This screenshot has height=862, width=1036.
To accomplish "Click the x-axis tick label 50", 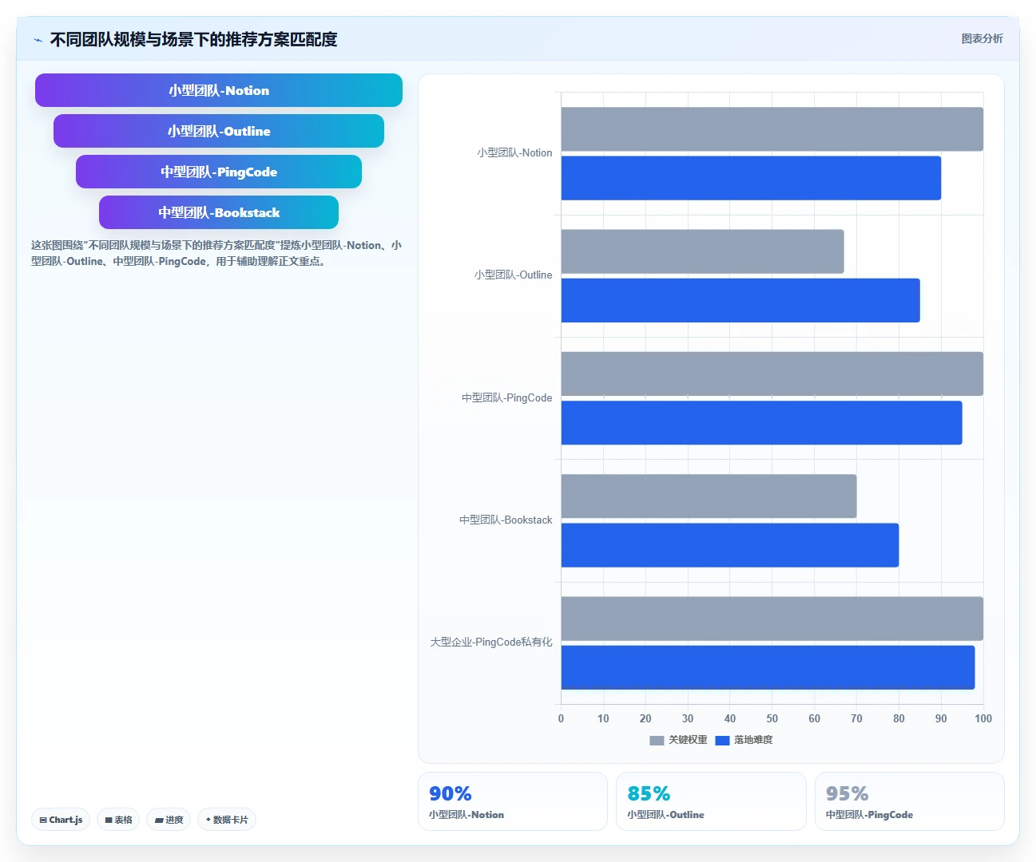I will click(772, 718).
